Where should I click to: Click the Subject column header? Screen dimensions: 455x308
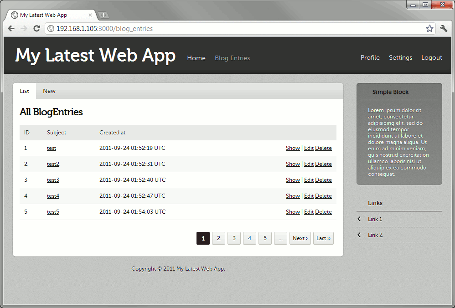57,133
